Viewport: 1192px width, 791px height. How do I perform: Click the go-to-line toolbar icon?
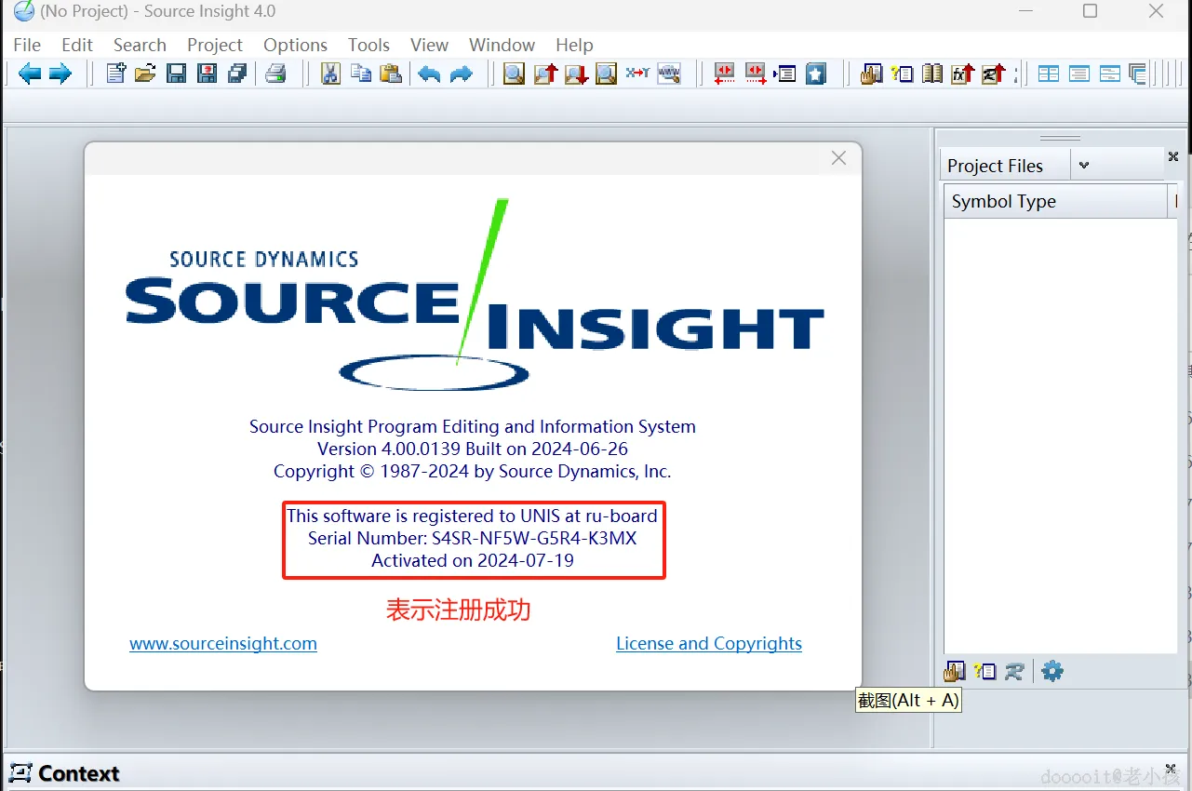[x=785, y=74]
